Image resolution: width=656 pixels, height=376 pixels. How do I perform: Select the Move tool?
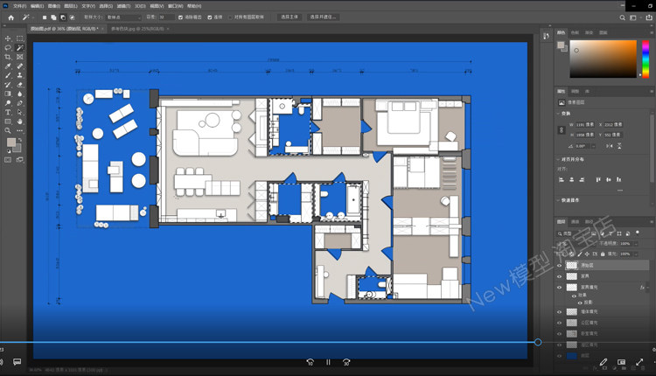point(8,38)
